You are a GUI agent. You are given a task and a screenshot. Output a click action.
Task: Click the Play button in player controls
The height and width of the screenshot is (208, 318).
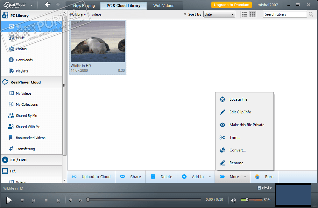pos(9,200)
